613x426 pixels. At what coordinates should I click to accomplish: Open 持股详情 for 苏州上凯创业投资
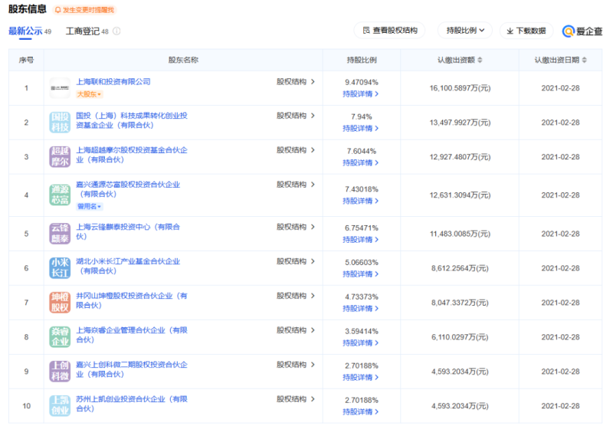coord(360,411)
